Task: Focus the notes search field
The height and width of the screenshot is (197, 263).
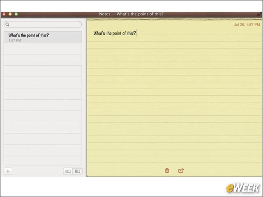Action: tap(43, 25)
